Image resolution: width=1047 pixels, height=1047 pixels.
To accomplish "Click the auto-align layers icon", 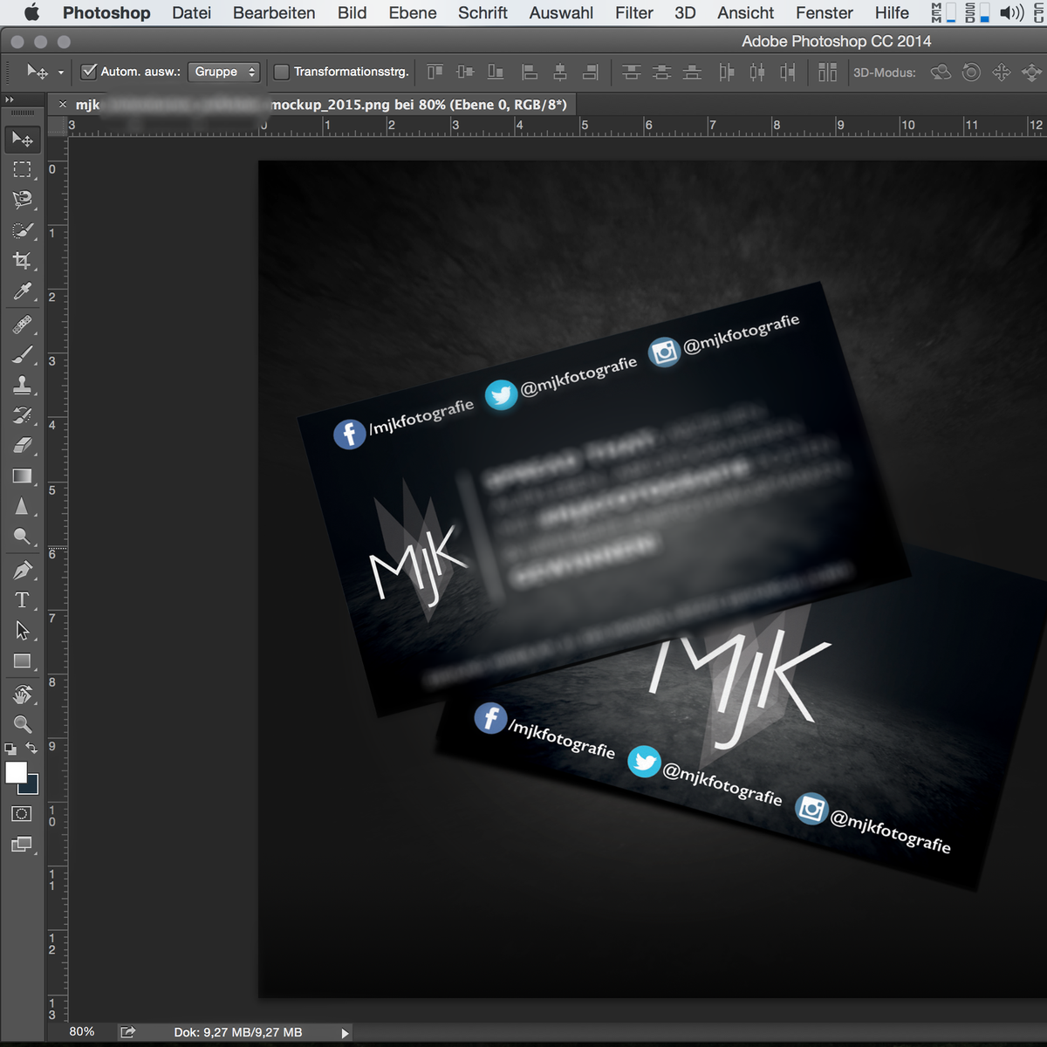I will pyautogui.click(x=827, y=72).
